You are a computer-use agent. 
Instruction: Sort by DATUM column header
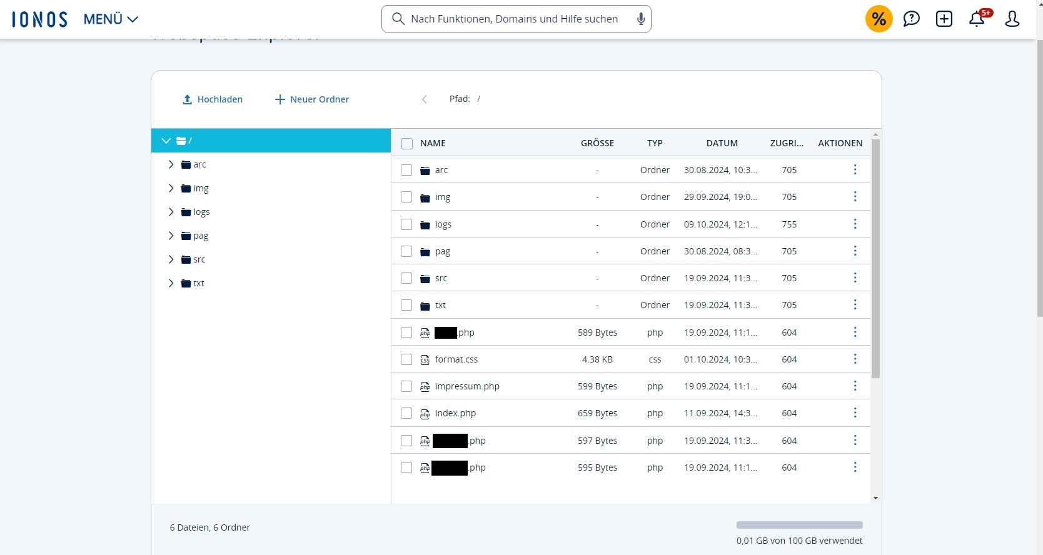(722, 143)
